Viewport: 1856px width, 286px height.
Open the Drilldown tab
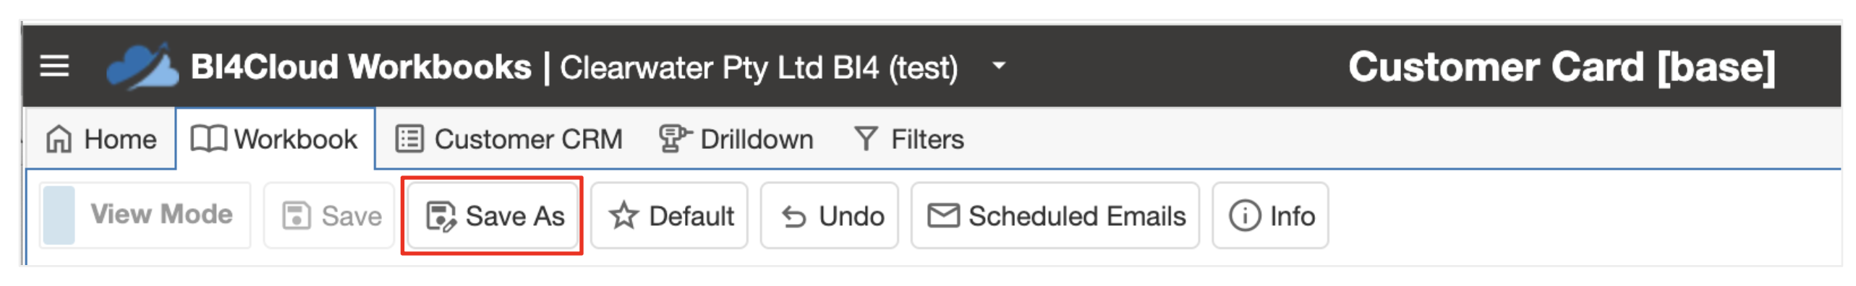click(736, 139)
